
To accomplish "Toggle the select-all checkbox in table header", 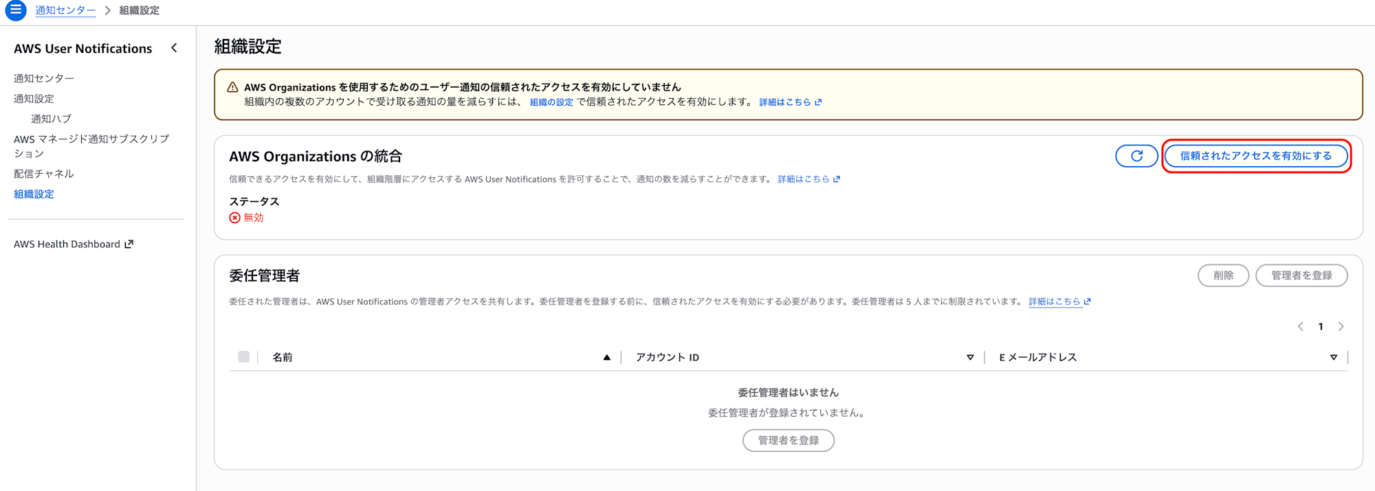I will [243, 356].
